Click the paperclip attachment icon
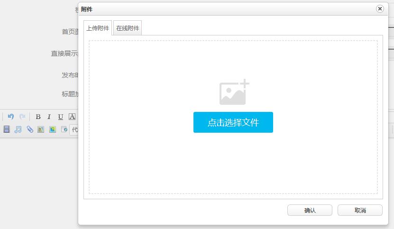This screenshot has height=229, width=394. (30, 129)
